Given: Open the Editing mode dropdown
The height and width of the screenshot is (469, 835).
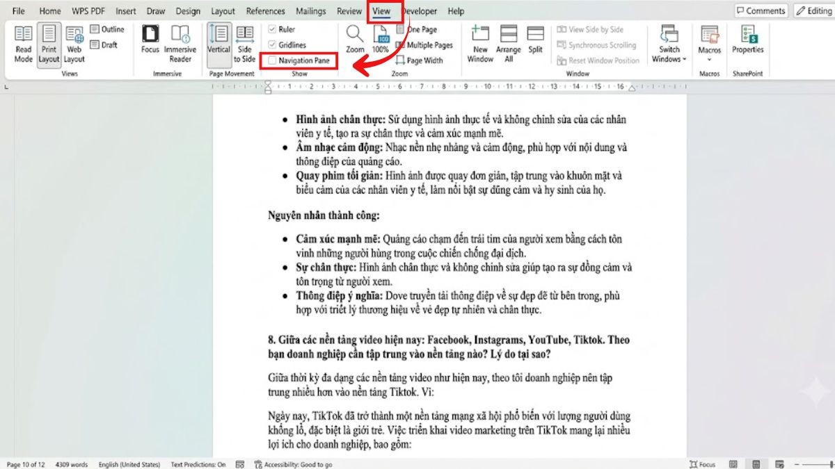Looking at the screenshot, I should (813, 11).
